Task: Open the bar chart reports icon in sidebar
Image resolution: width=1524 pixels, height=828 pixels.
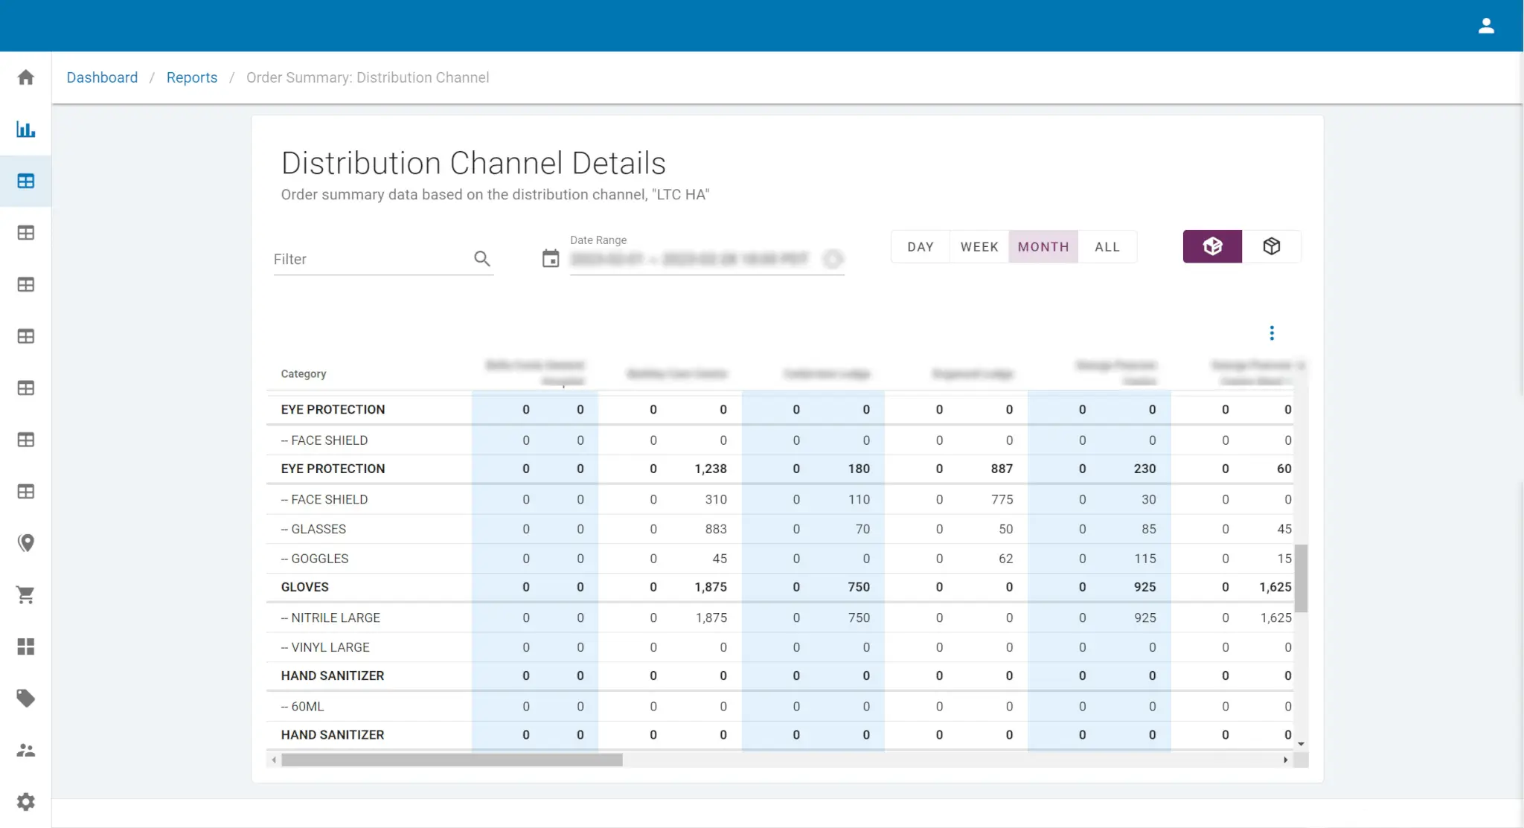Action: tap(25, 129)
